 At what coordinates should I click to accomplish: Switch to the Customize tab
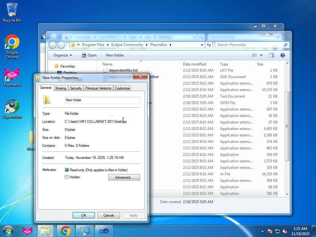122,88
